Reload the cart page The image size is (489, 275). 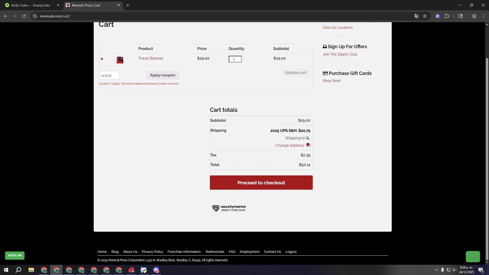[24, 16]
